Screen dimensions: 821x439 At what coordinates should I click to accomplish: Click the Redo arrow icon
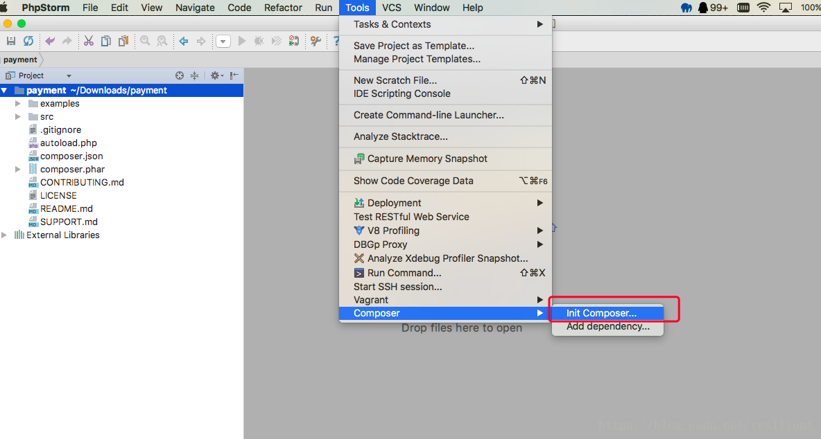coord(67,41)
